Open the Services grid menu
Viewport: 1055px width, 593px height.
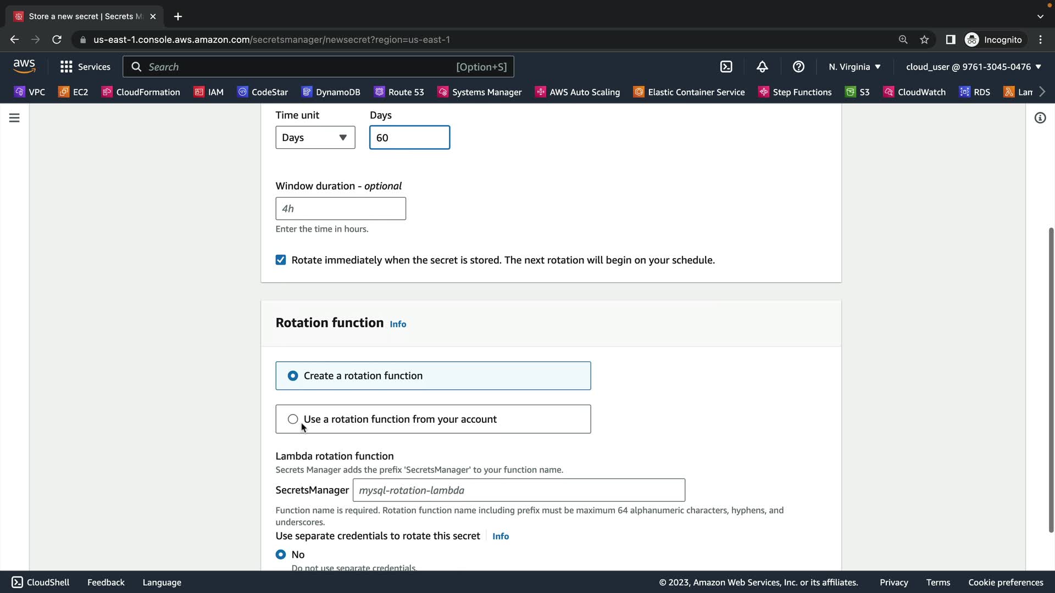85,67
